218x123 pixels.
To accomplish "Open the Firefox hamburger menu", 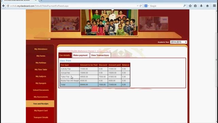I will tap(214, 6).
